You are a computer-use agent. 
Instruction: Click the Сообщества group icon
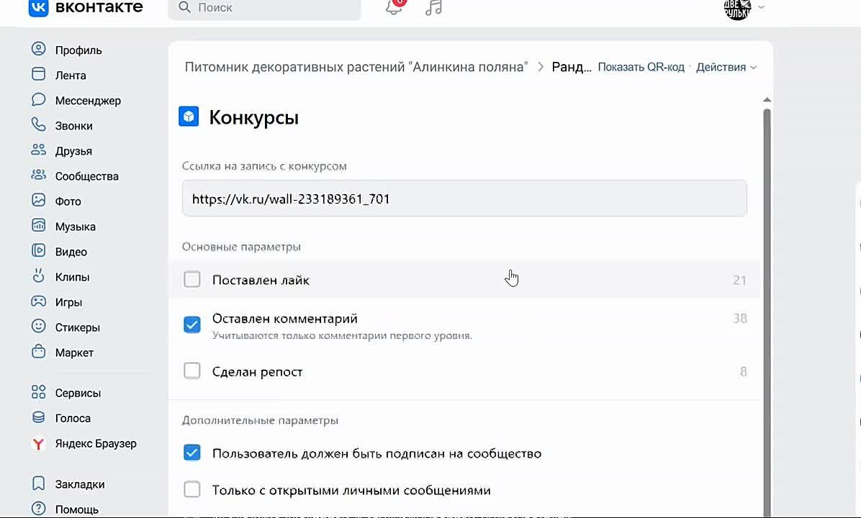(x=38, y=175)
